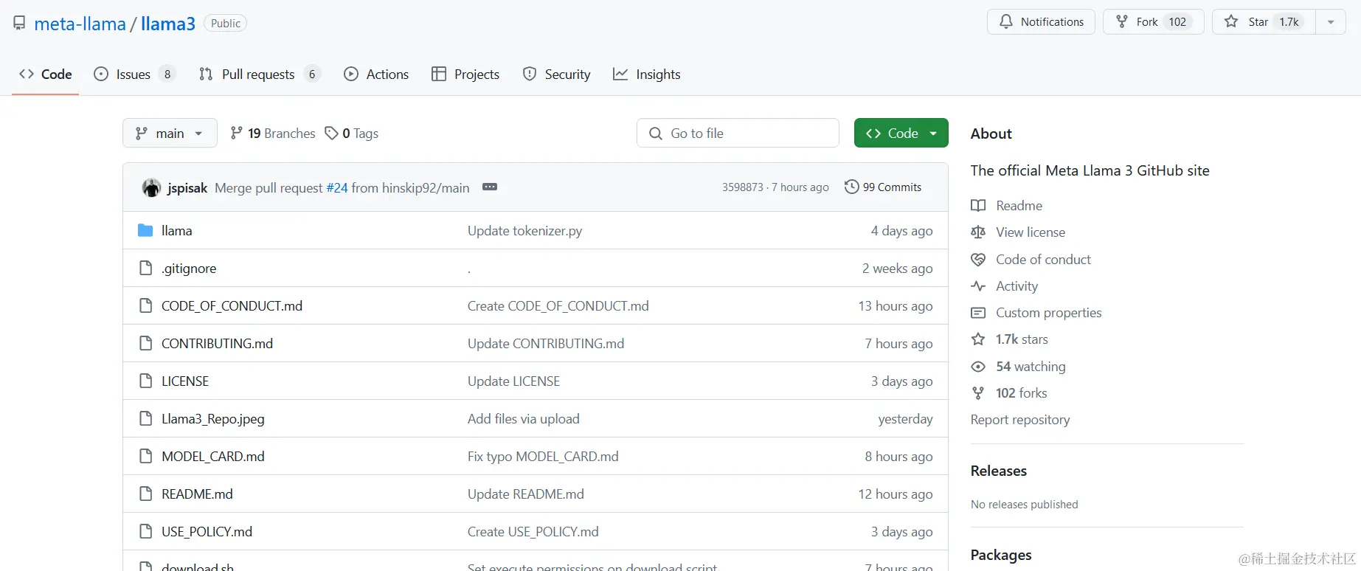Open pull request #24 link
The image size is (1361, 571).
click(x=337, y=187)
